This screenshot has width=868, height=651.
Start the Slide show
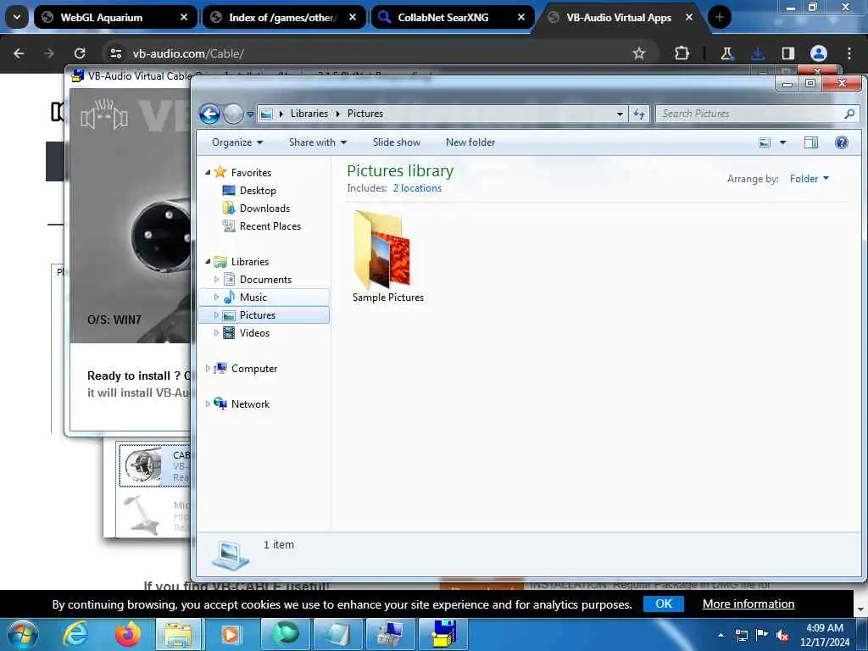tap(397, 142)
